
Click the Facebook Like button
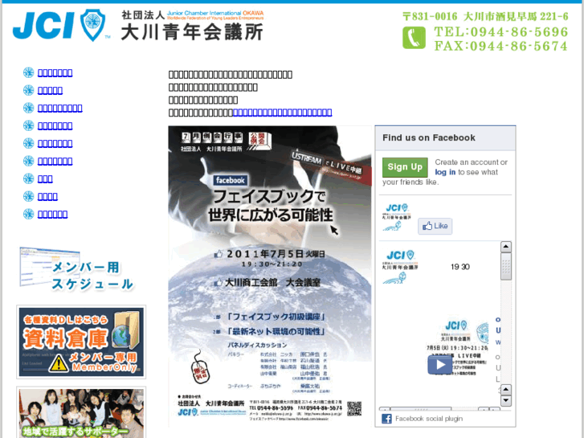click(x=435, y=226)
